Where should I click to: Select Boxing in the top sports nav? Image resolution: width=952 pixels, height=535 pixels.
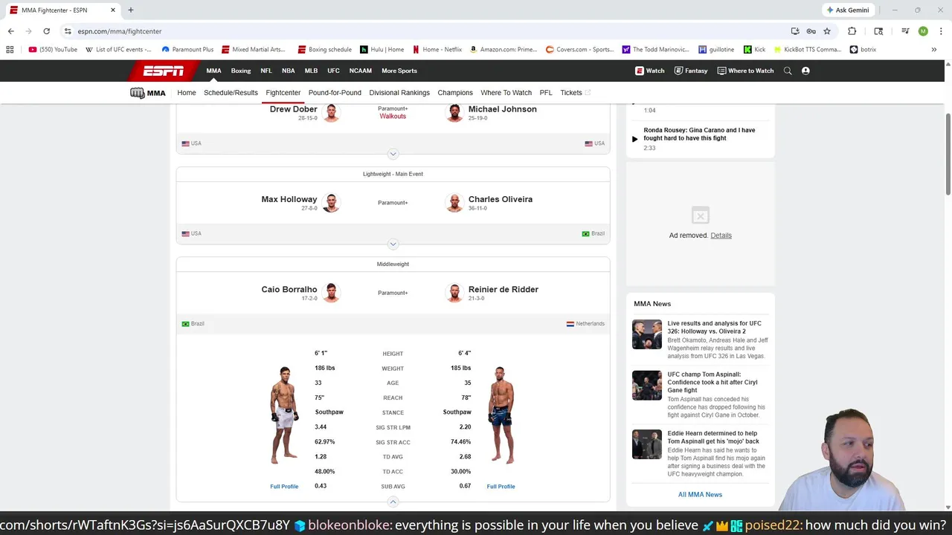(x=241, y=71)
